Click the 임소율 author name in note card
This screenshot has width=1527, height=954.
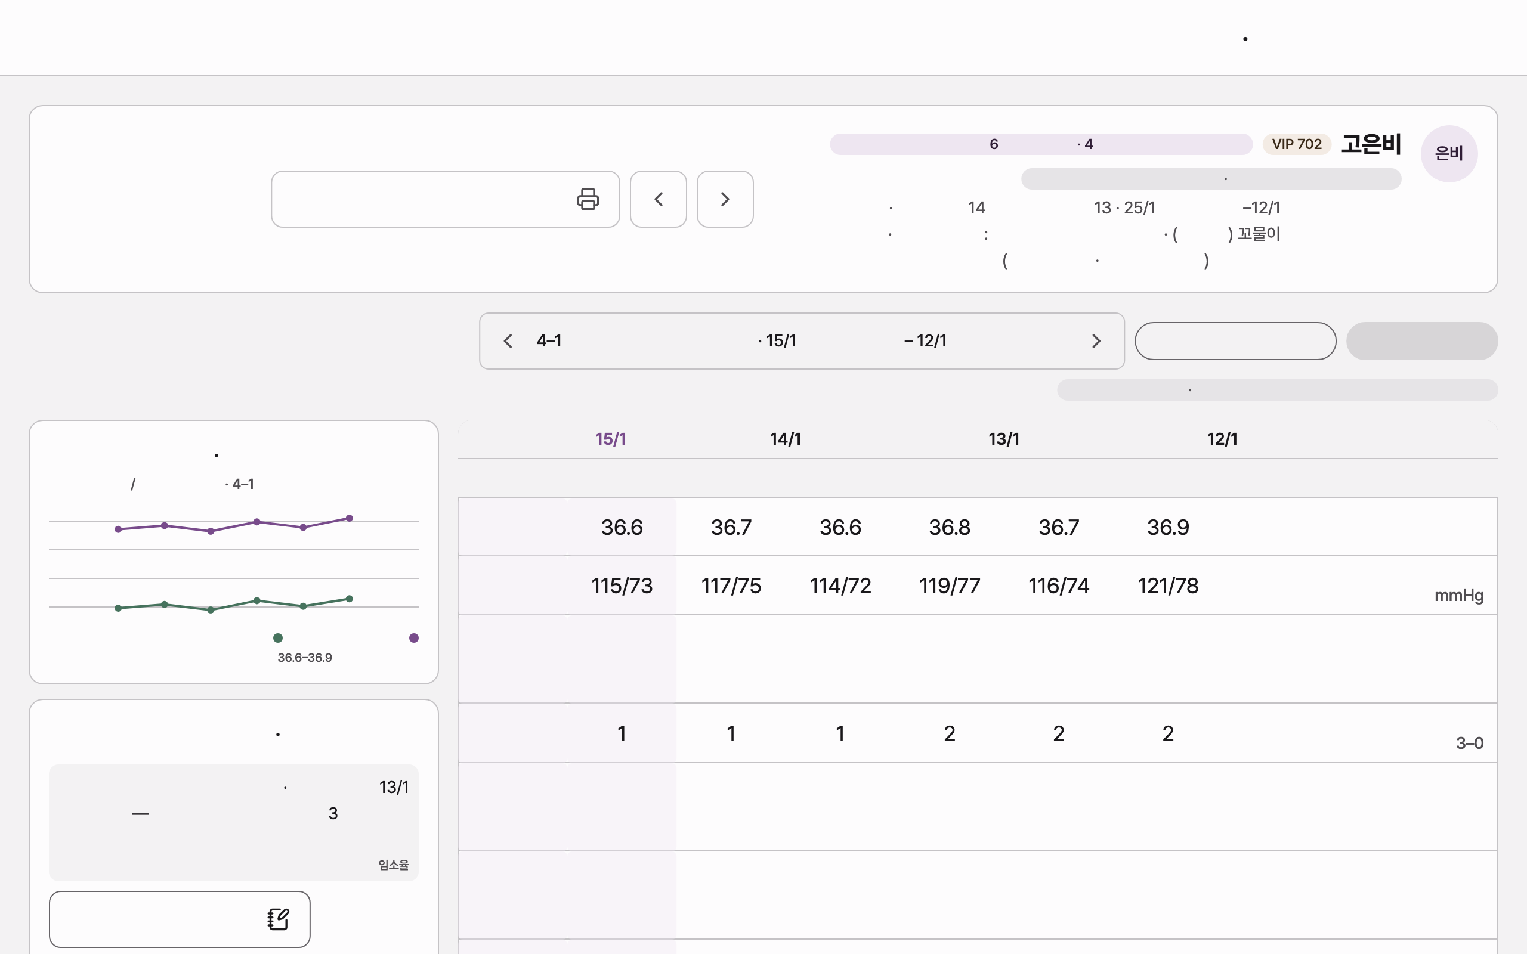(x=394, y=865)
